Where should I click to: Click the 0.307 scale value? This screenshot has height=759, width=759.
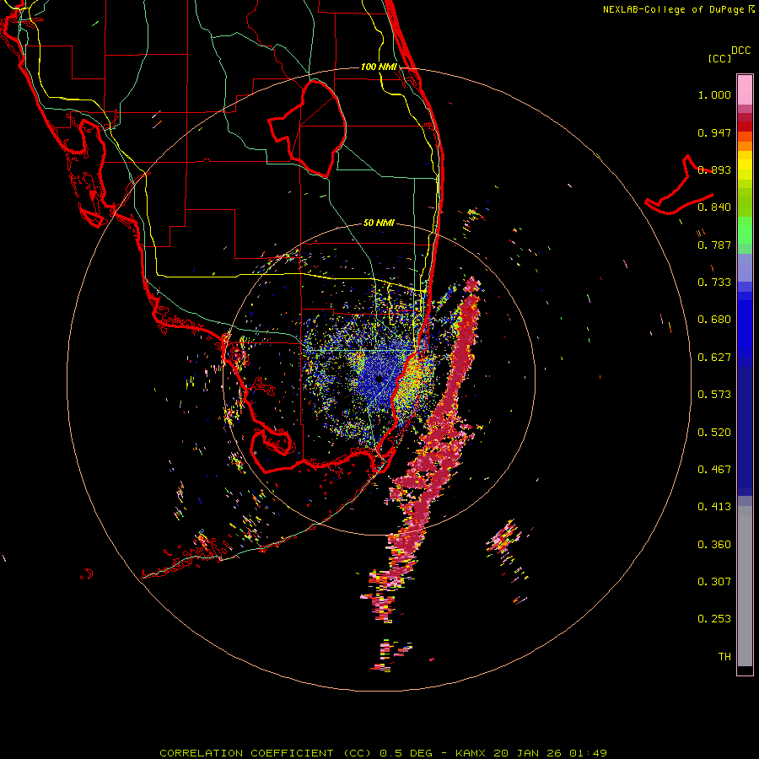point(714,582)
